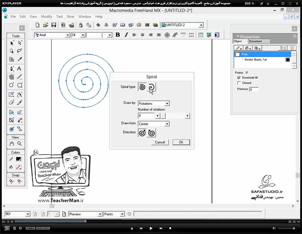
Task: Align text left in text toolbar
Action: [x=134, y=35]
